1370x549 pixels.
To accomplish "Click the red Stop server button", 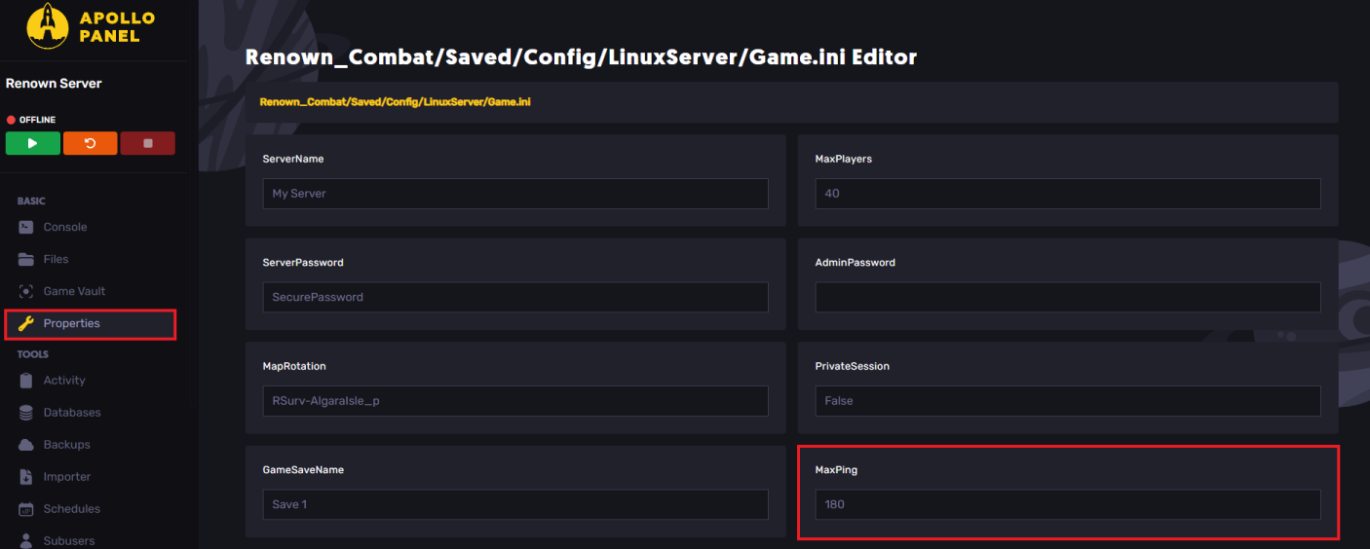I will click(x=147, y=143).
